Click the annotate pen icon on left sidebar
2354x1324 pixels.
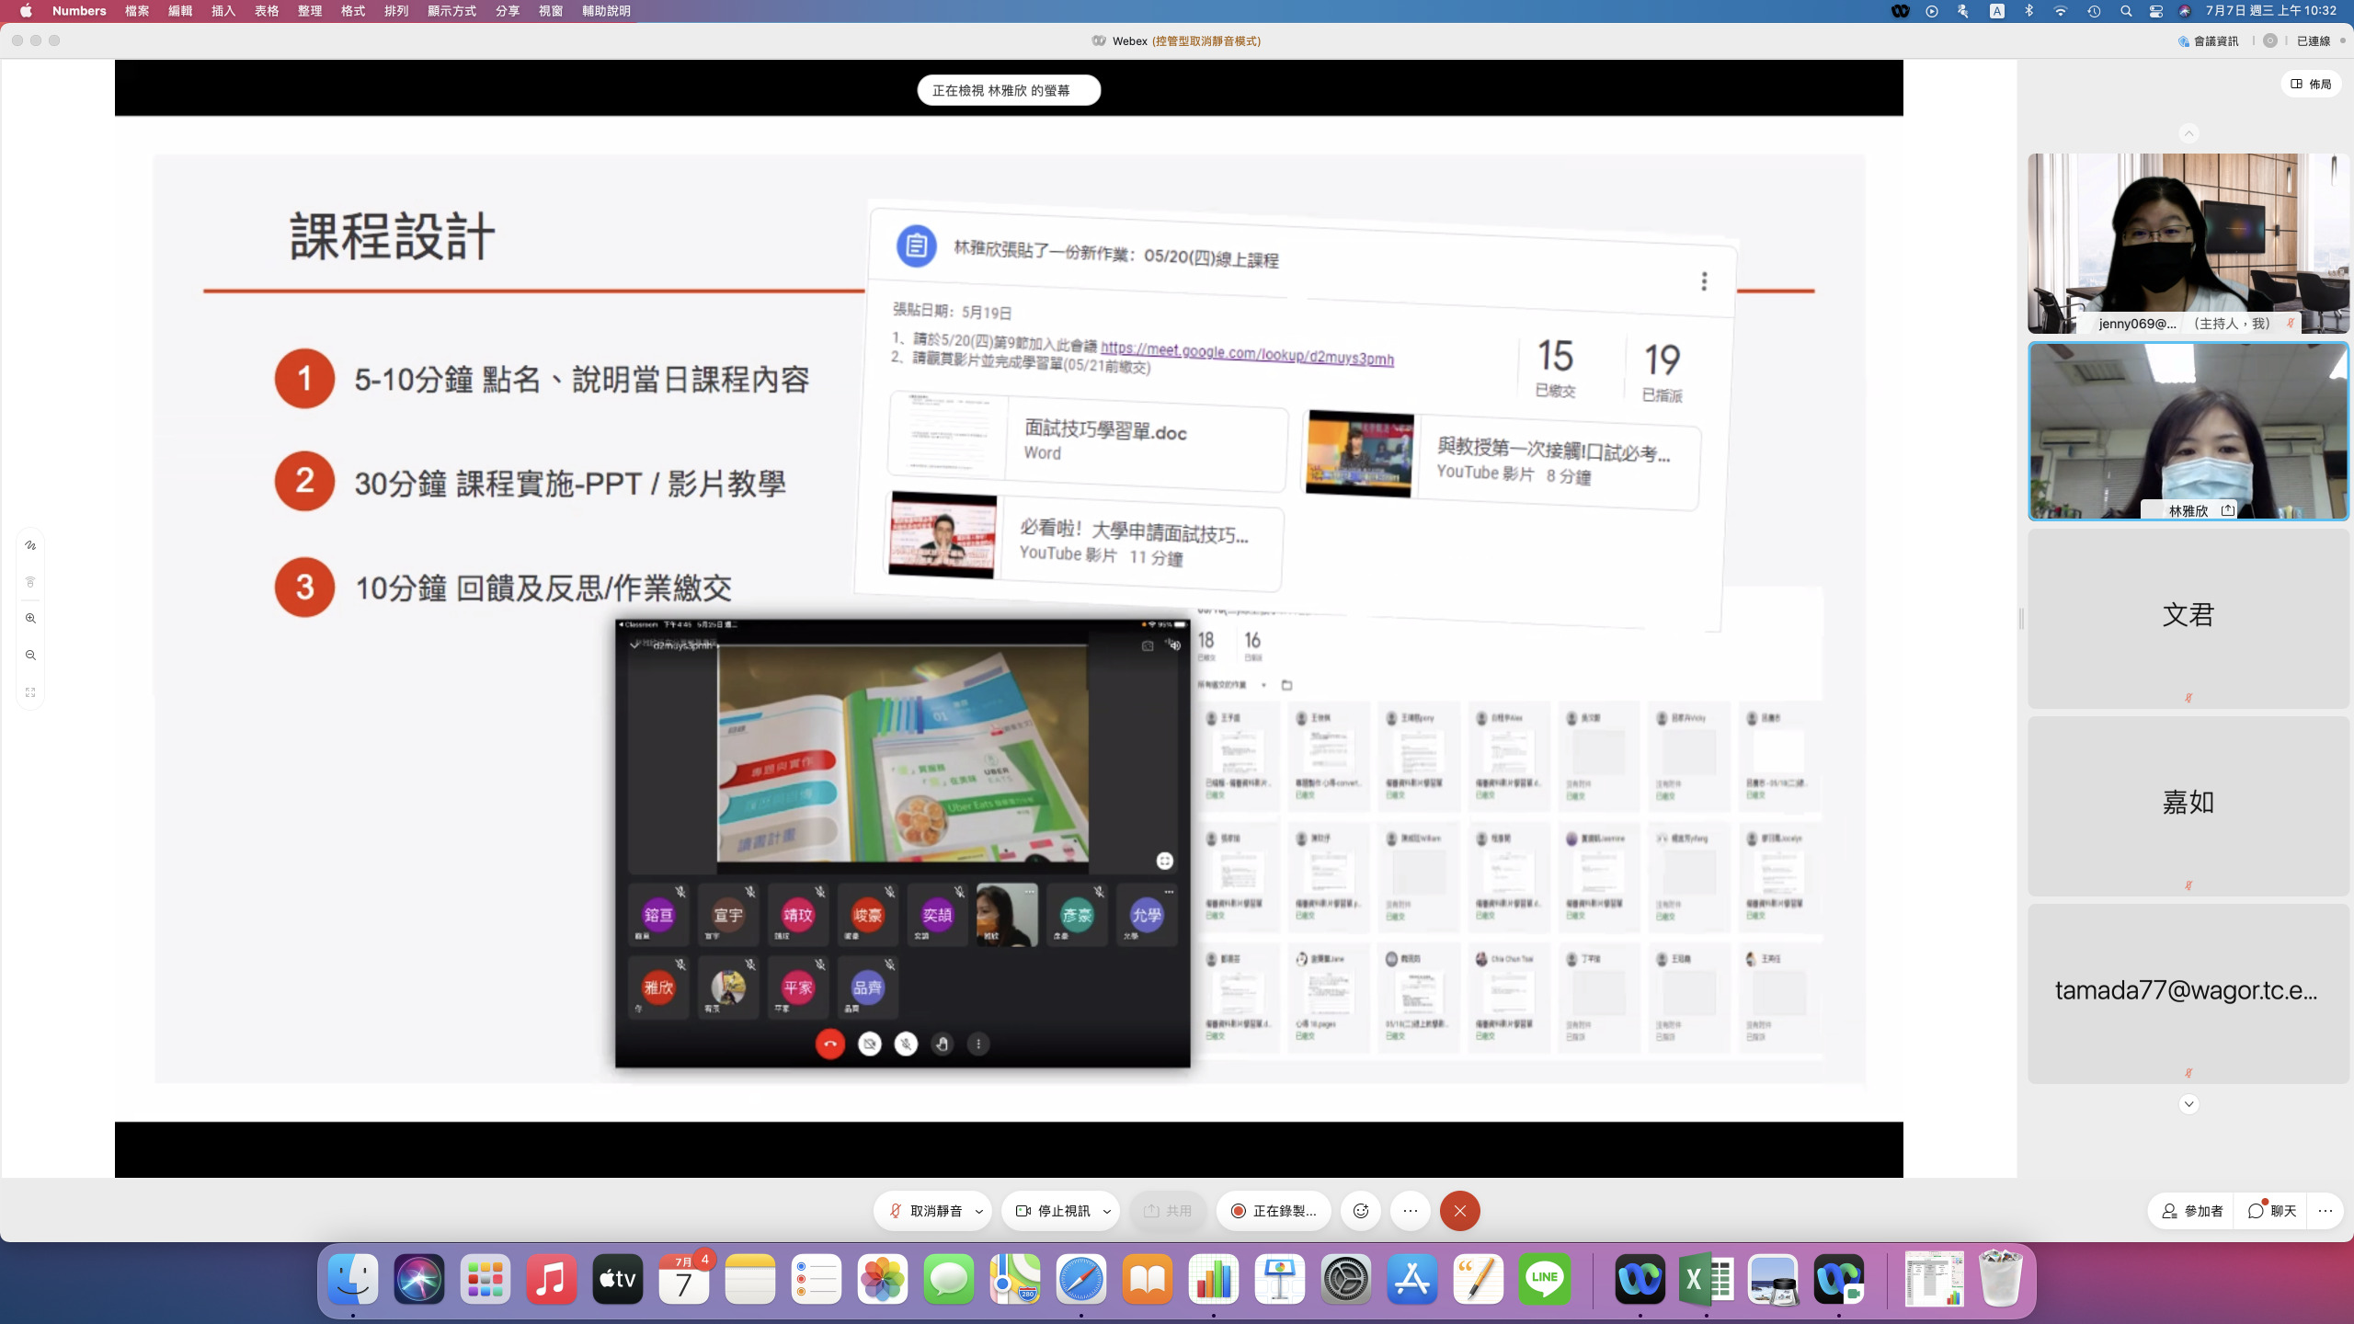pyautogui.click(x=30, y=545)
